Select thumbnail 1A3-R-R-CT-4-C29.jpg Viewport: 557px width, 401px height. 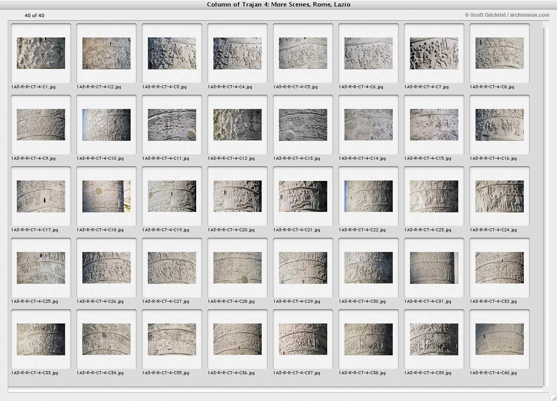coord(303,267)
